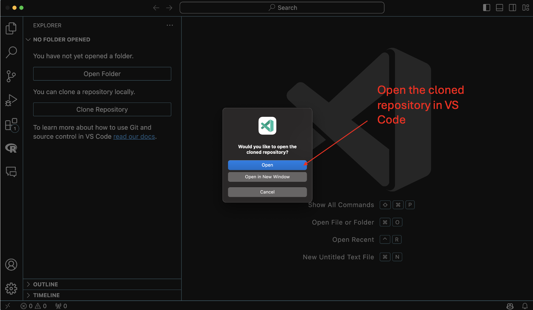The width and height of the screenshot is (533, 310).
Task: Toggle the bottom panel
Action: tap(500, 8)
